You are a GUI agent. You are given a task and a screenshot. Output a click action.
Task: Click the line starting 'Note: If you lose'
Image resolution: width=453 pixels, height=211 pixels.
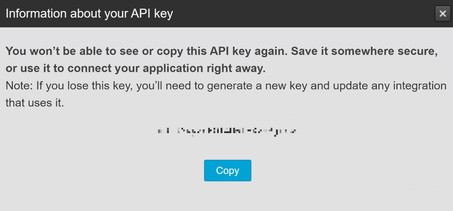[226, 86]
